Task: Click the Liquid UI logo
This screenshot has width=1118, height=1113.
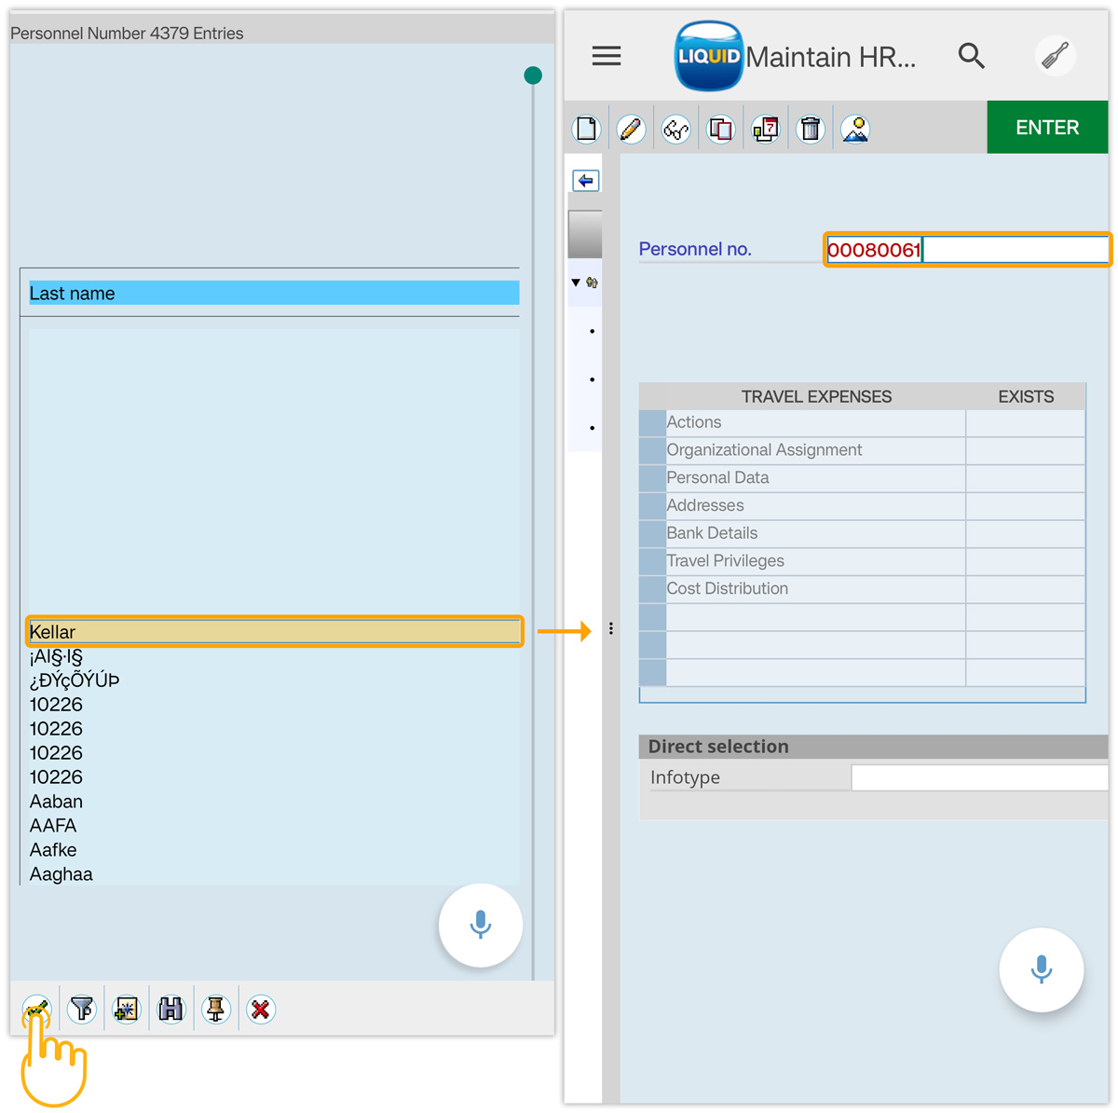Action: [709, 56]
